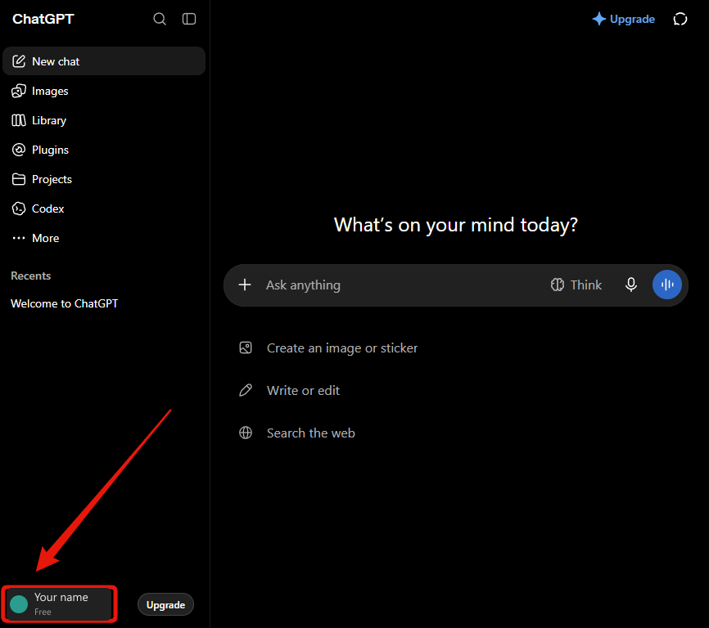Click the Images icon in the sidebar

point(19,91)
